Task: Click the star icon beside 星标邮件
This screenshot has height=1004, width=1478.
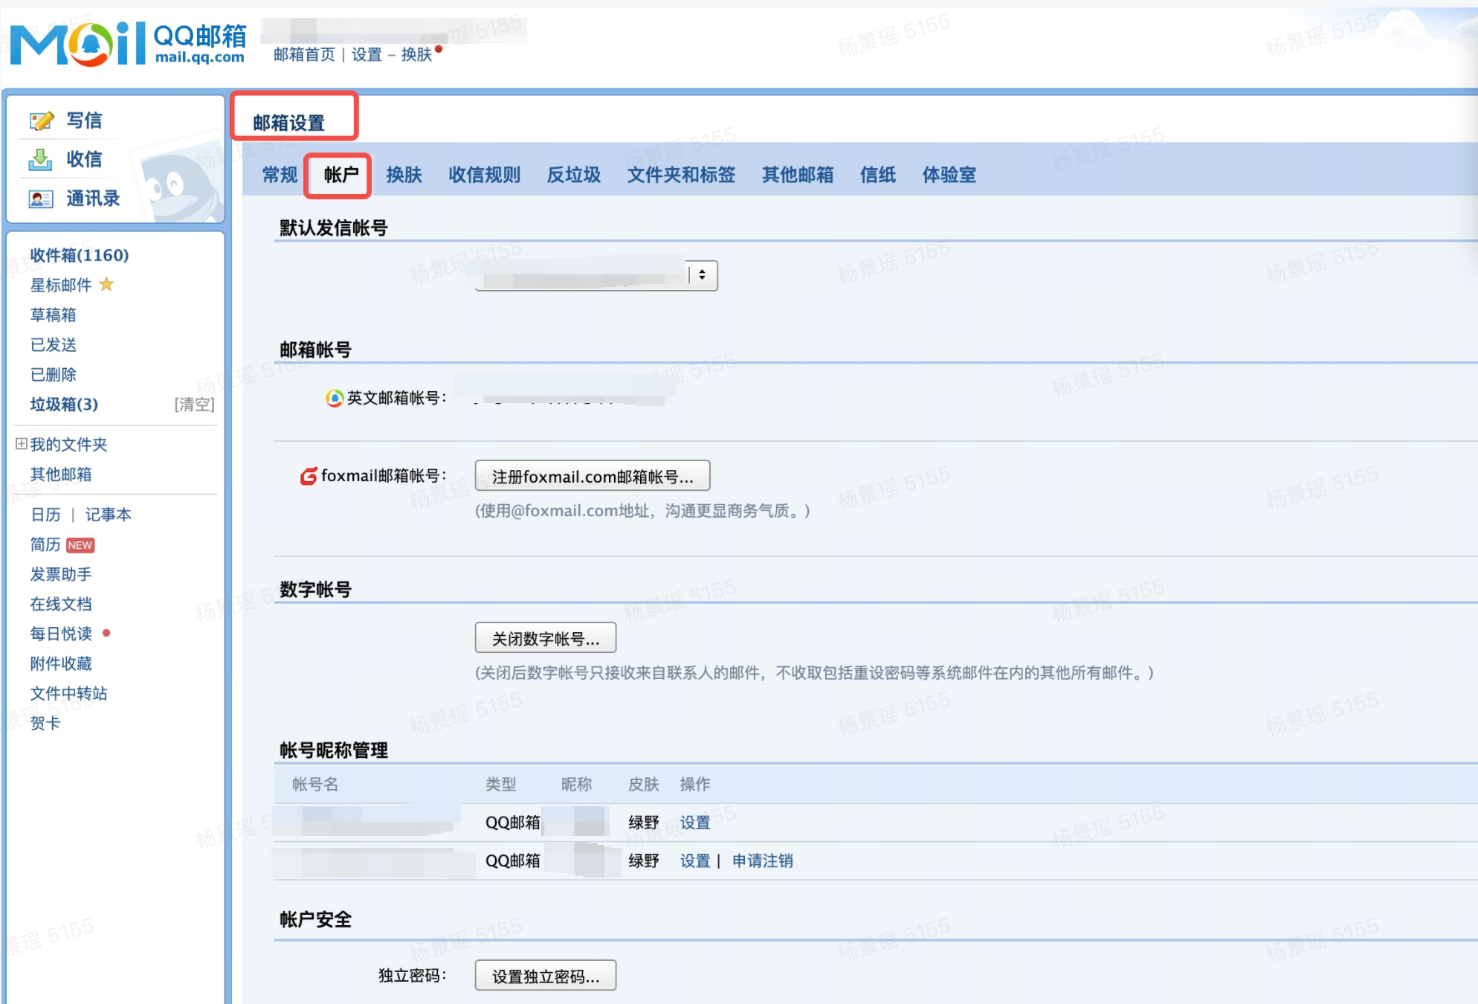Action: tap(106, 284)
